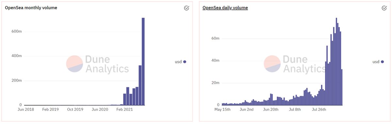The height and width of the screenshot is (124, 392).
Task: Click the Dune Analytics logo in monthly chart
Action: [x=97, y=64]
